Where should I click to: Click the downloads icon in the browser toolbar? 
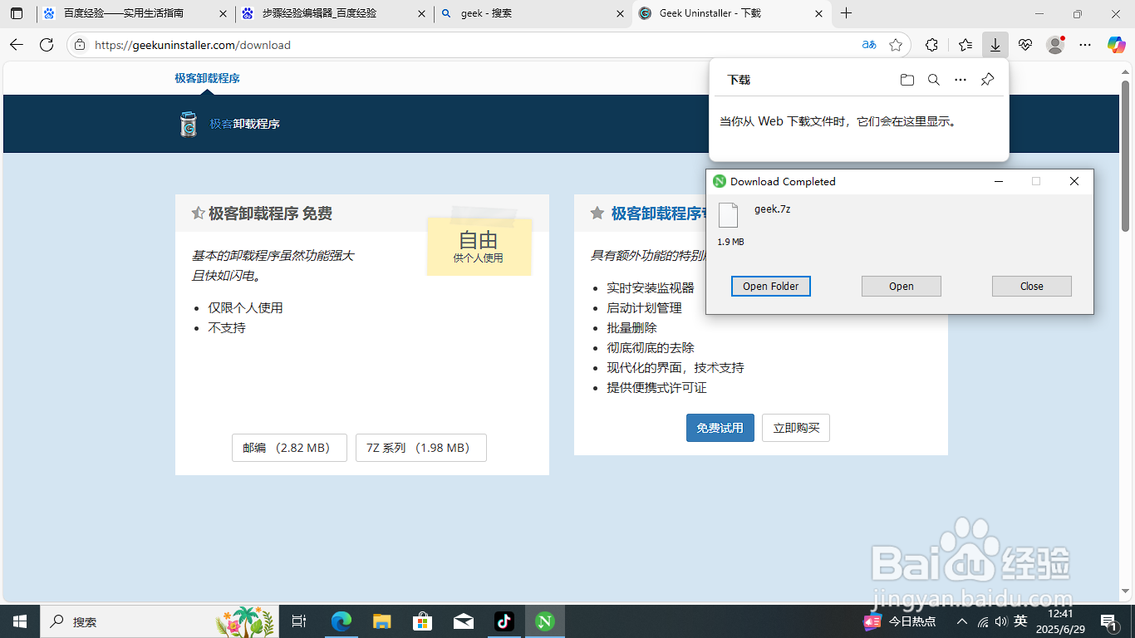click(995, 45)
